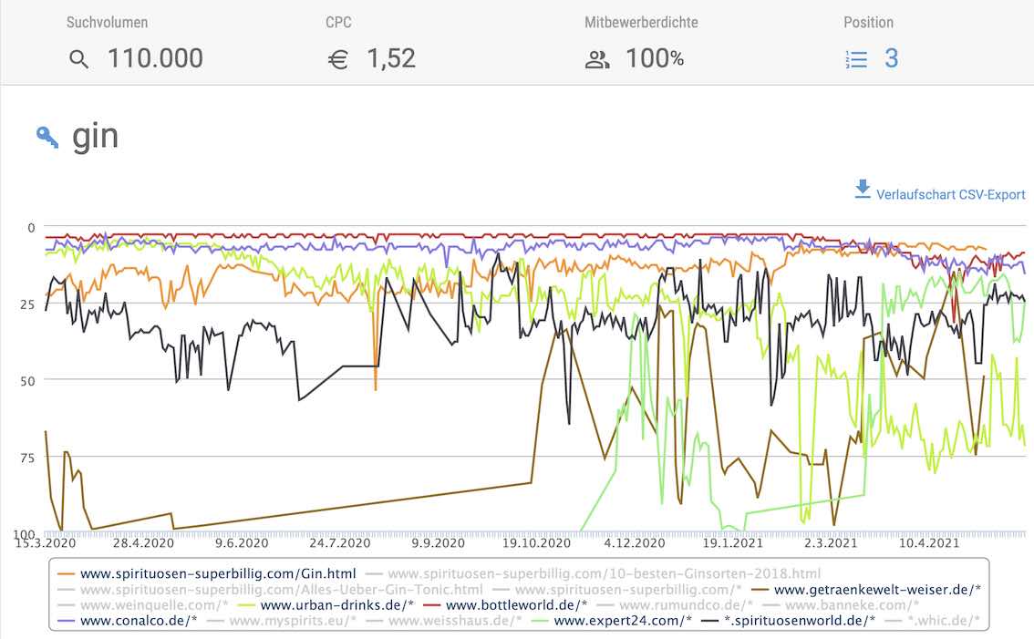The height and width of the screenshot is (639, 1034).
Task: Click the y-axis label 0
Action: pos(31,228)
